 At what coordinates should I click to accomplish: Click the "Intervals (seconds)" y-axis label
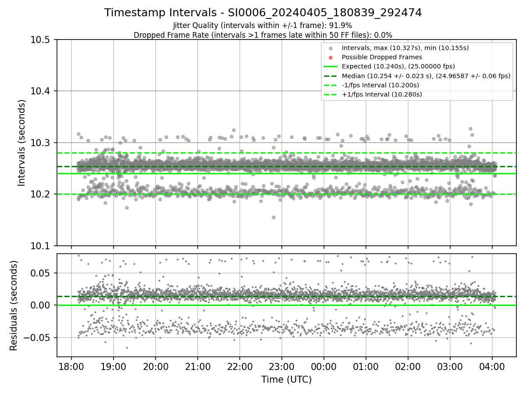coord(22,143)
